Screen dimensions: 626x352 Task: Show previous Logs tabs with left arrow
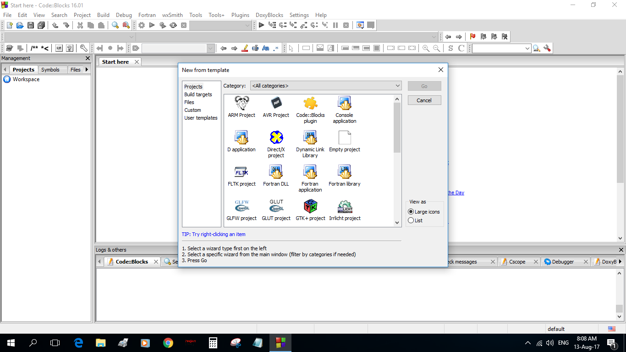tap(99, 262)
